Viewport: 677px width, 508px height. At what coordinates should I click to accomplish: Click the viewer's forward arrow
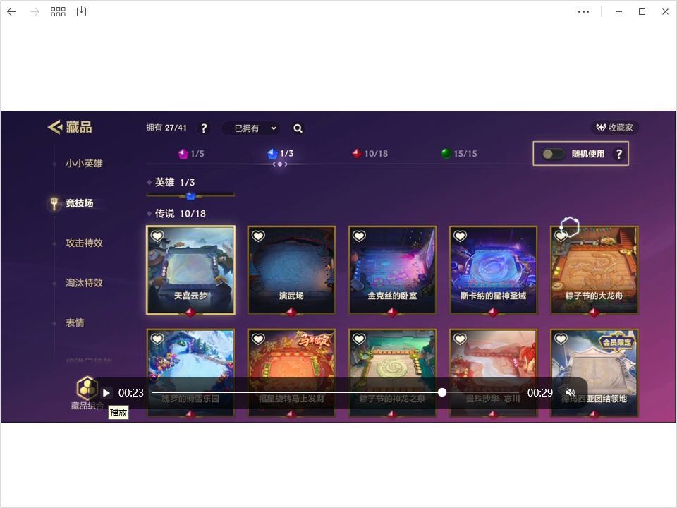click(35, 12)
